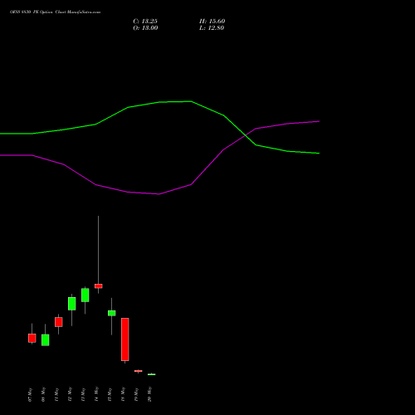Click the tiny red candle above 19 May
Viewport: 415px width, 415px height.
139,371
